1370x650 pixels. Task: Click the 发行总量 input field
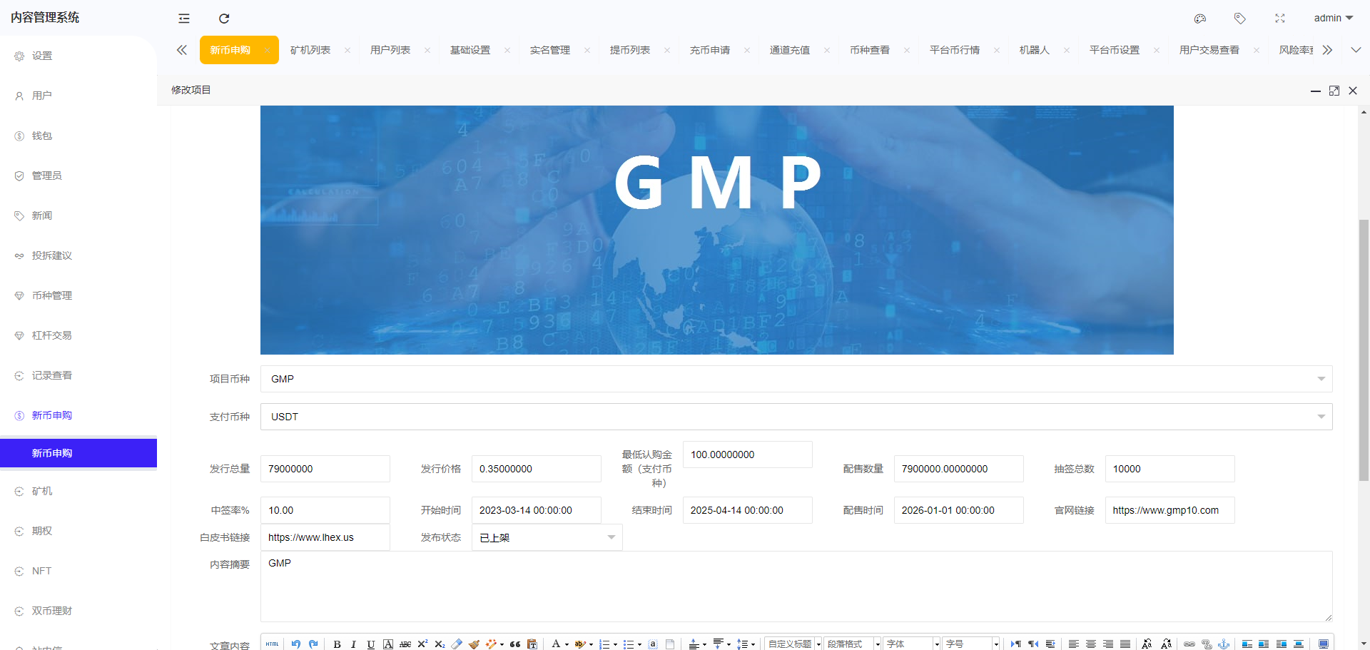coord(325,469)
